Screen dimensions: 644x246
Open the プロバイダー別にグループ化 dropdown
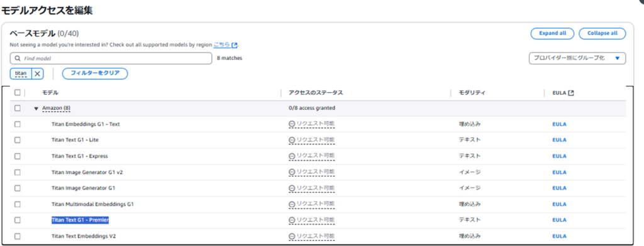pyautogui.click(x=577, y=58)
